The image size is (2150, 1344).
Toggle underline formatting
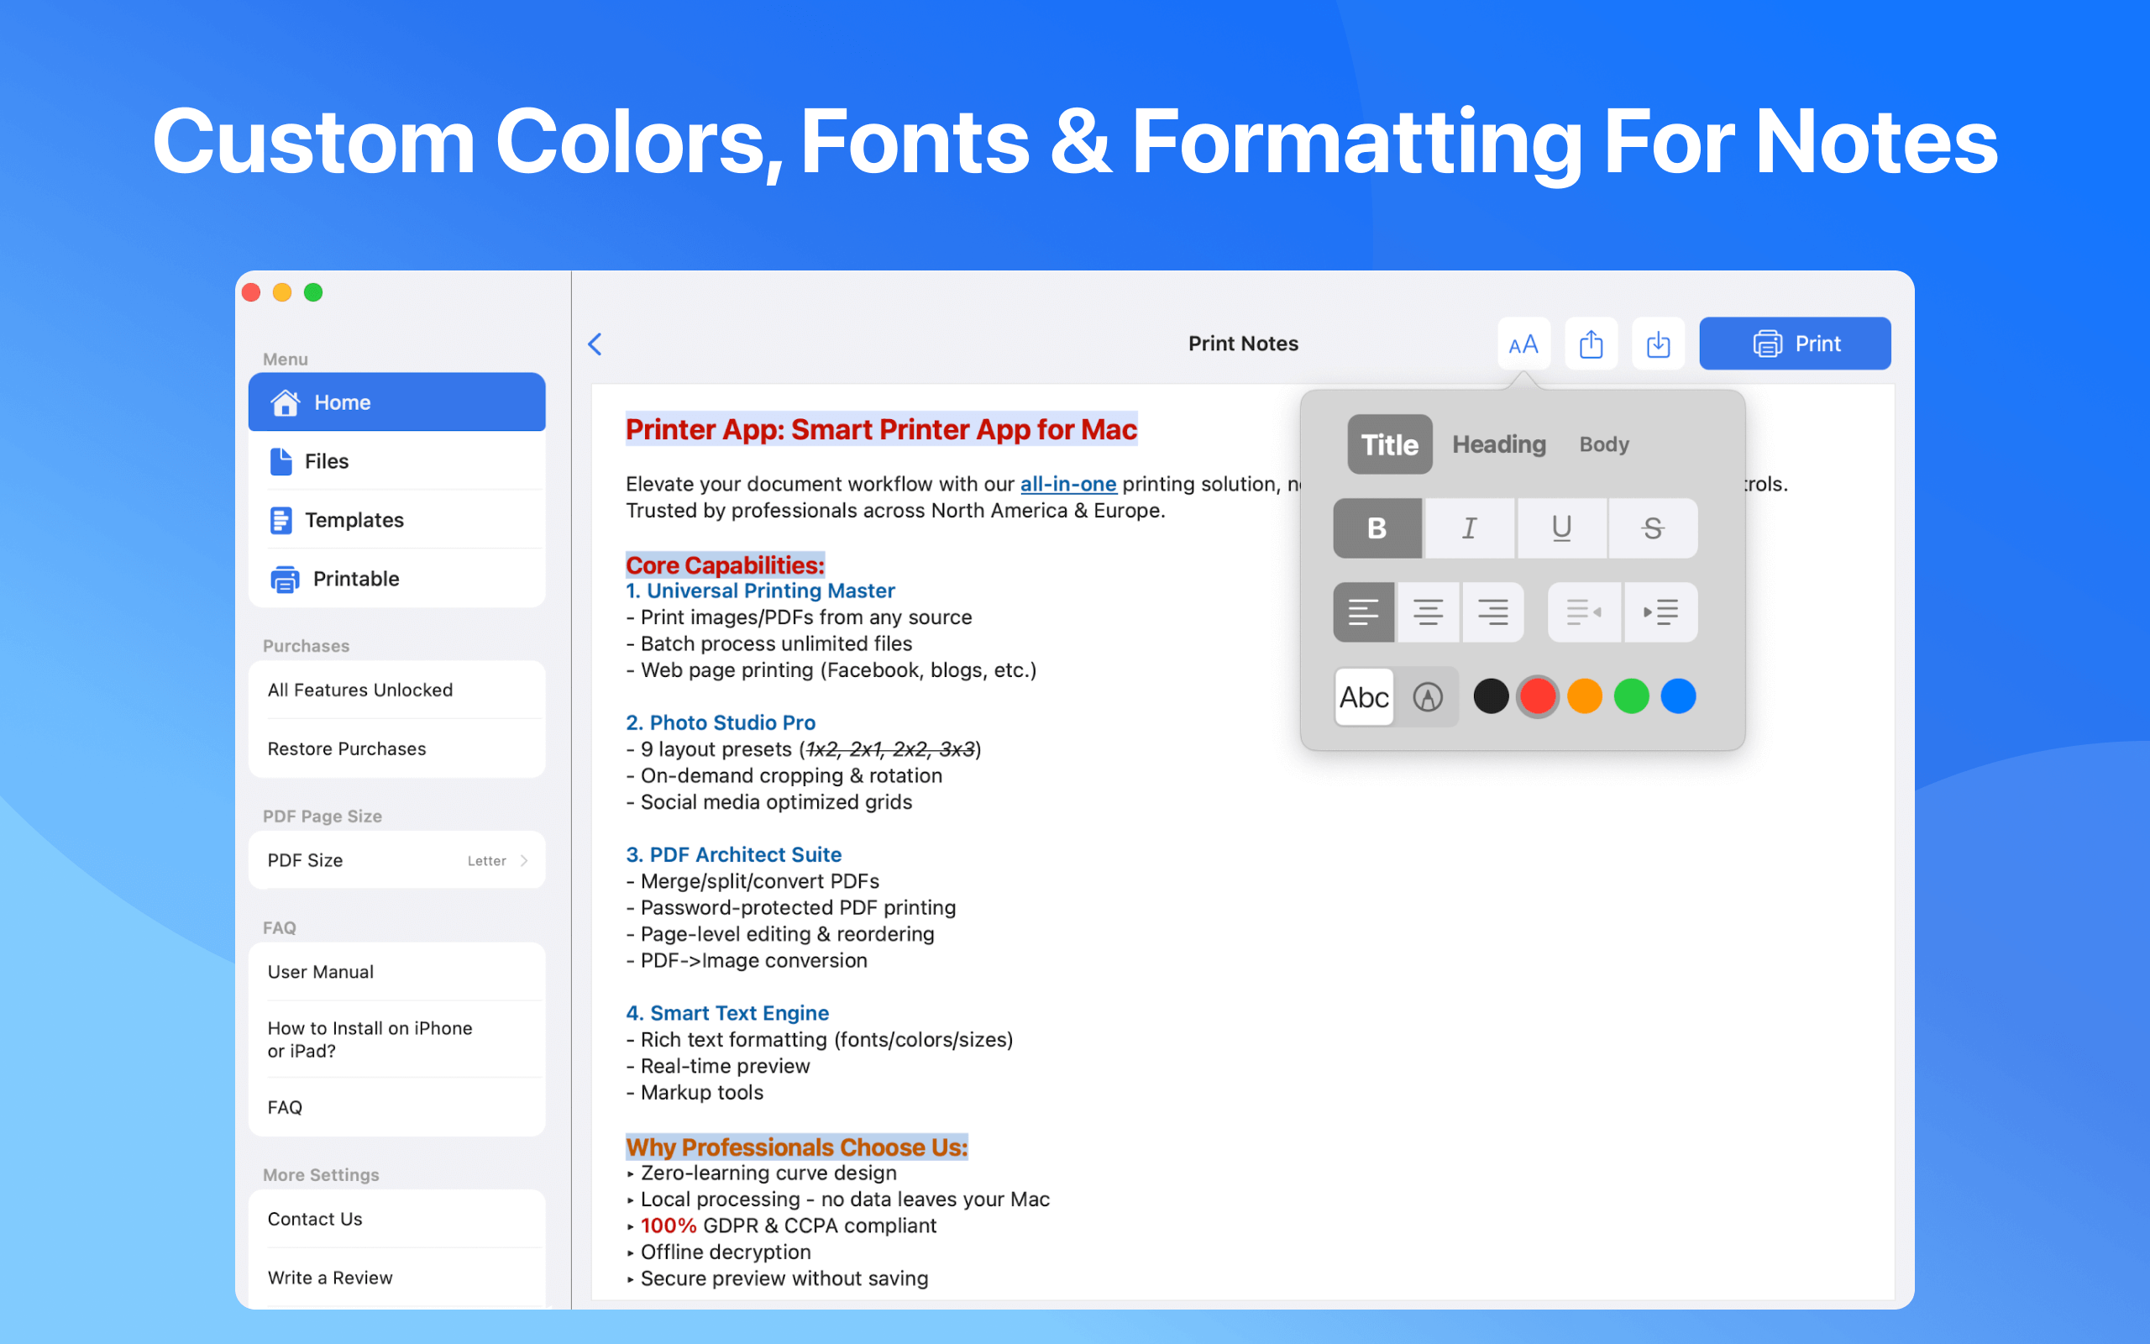pos(1561,528)
